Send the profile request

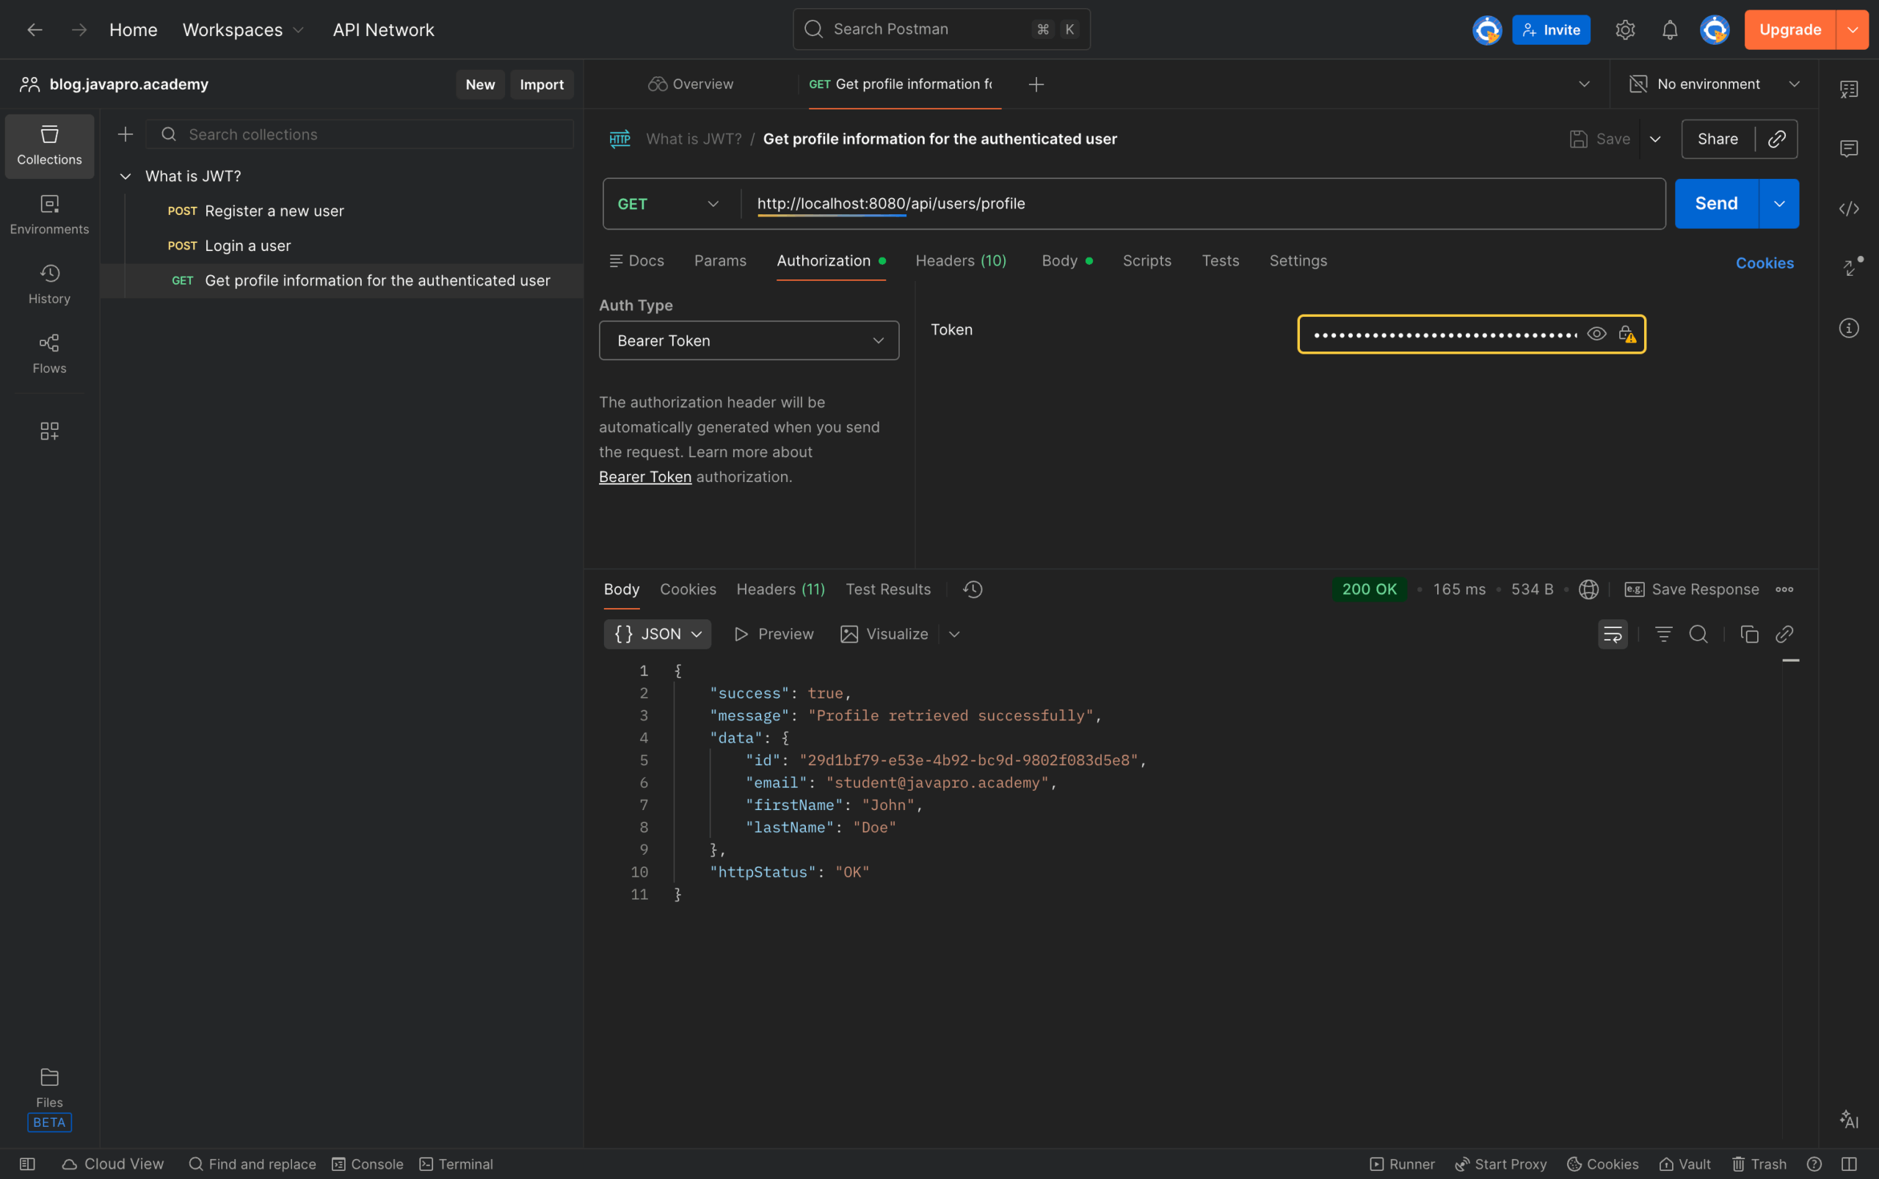[1716, 202]
